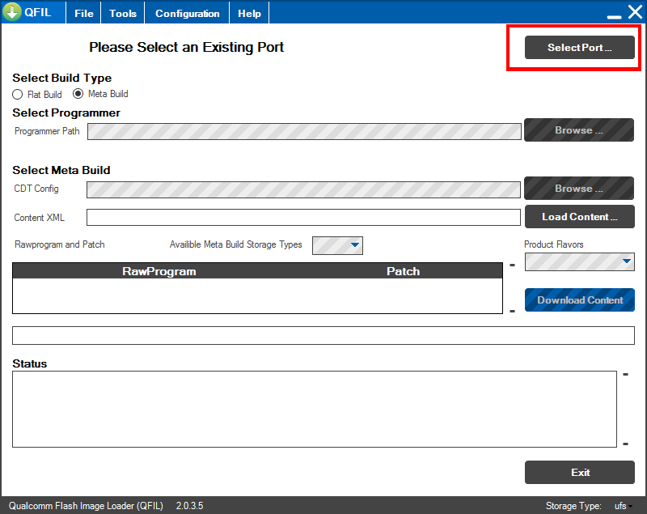Click the CDT Config field
Image resolution: width=647 pixels, height=514 pixels.
click(303, 189)
